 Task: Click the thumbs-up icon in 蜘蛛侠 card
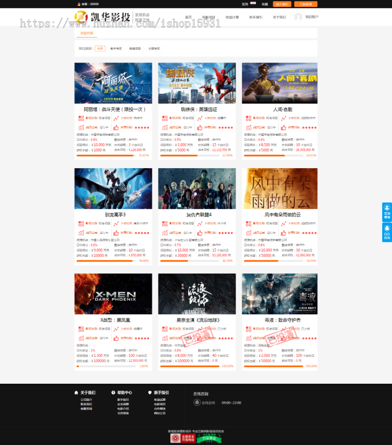point(199,128)
